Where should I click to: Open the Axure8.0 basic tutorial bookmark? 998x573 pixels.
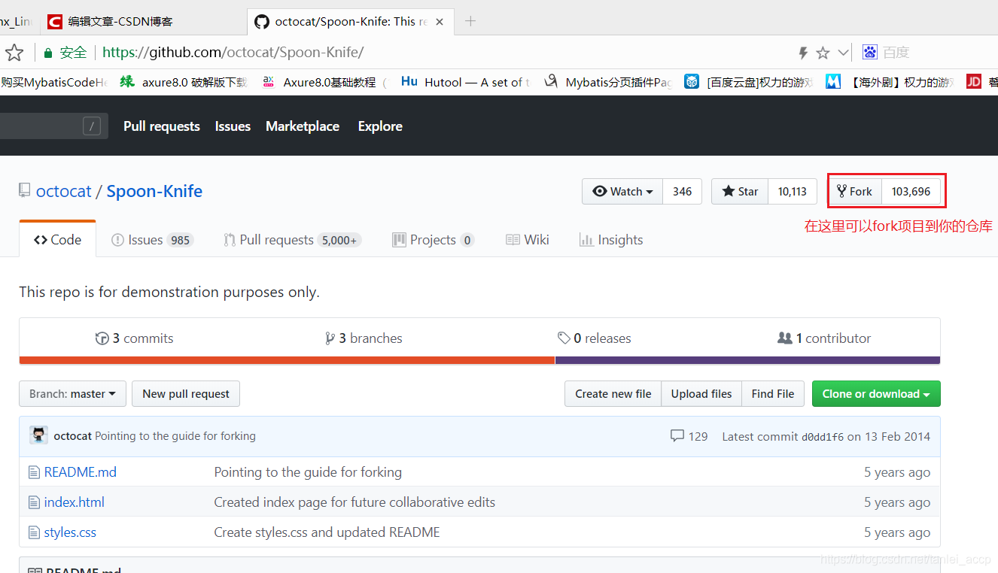coord(324,82)
